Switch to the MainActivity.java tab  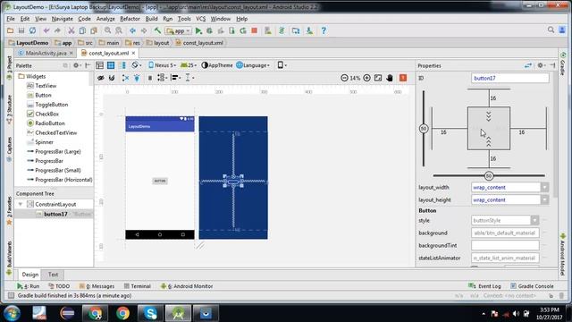point(46,54)
